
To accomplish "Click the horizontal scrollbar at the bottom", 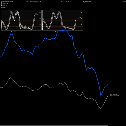I will point(54,125).
